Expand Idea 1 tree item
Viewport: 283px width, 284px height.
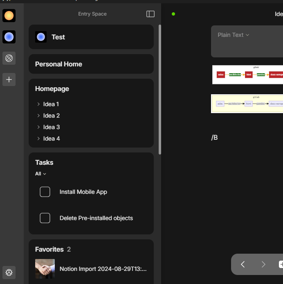38,104
